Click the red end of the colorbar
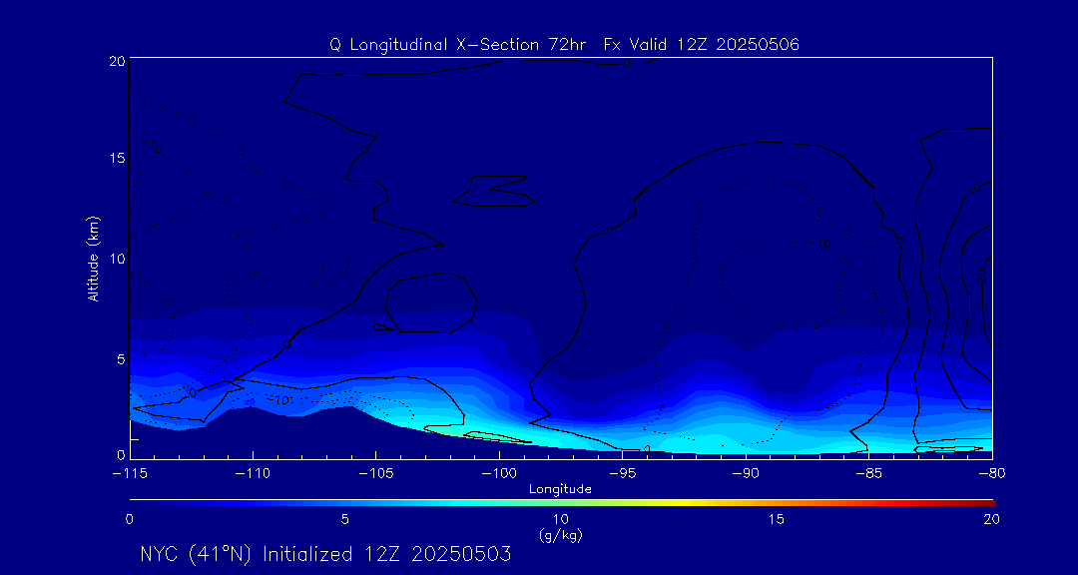 [988, 501]
